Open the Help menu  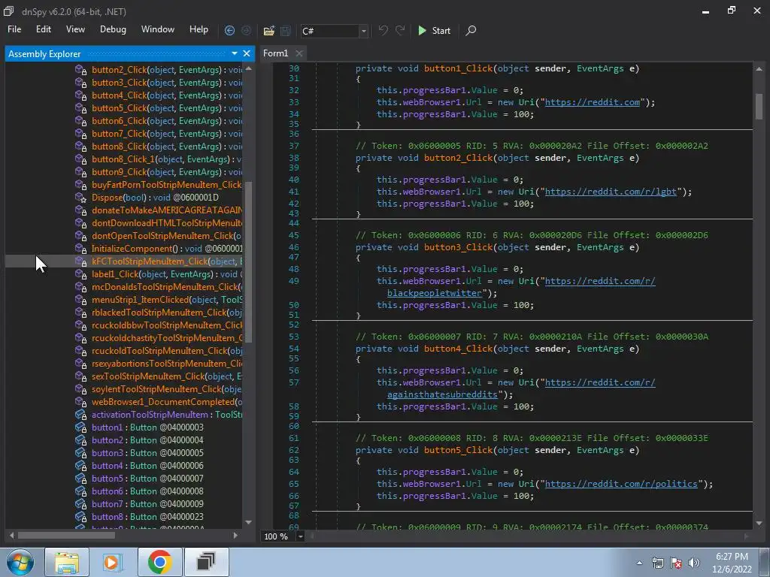pyautogui.click(x=199, y=29)
